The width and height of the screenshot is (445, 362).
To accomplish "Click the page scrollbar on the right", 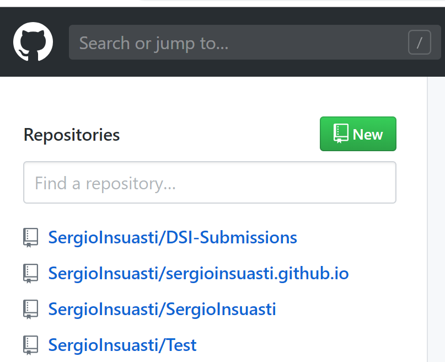I will pos(436,221).
